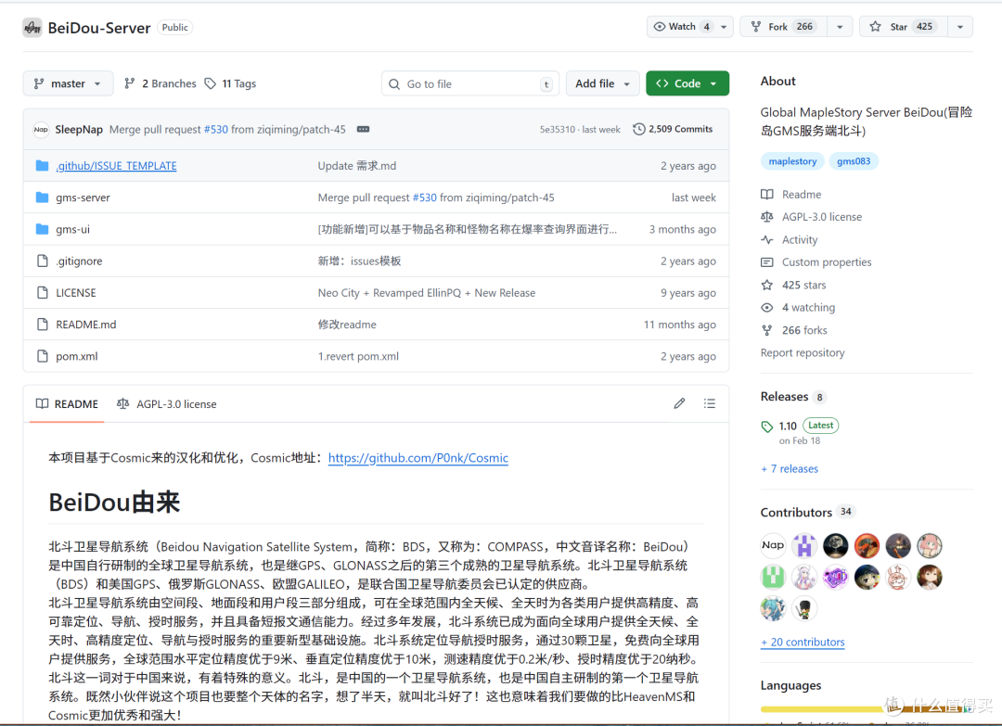The width and height of the screenshot is (1002, 726).
Task: Open the README.md file name
Action: click(86, 325)
